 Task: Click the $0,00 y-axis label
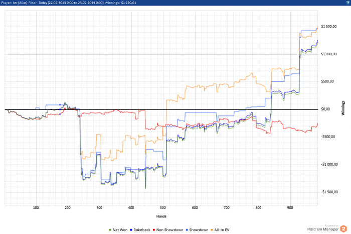(325, 109)
